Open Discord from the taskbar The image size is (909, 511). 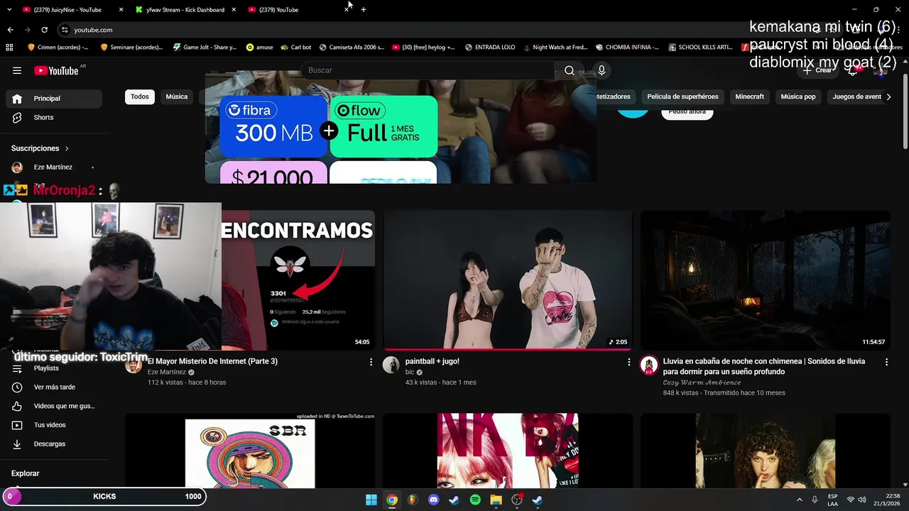point(434,500)
